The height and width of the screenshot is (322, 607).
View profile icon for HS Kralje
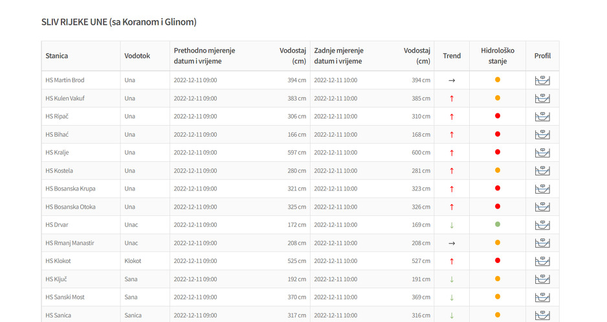click(542, 153)
